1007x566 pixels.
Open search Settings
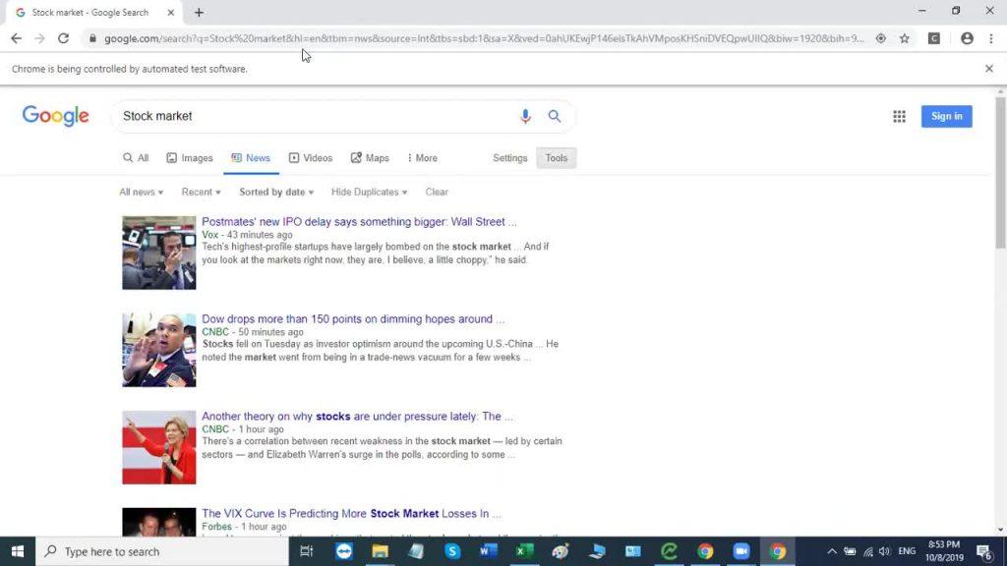[510, 158]
